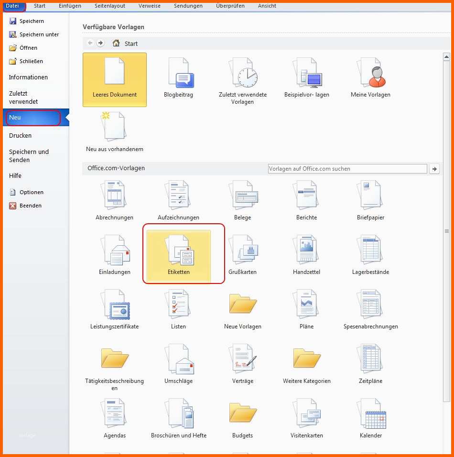
Task: Open the Seitenlayout tab
Action: 110,6
